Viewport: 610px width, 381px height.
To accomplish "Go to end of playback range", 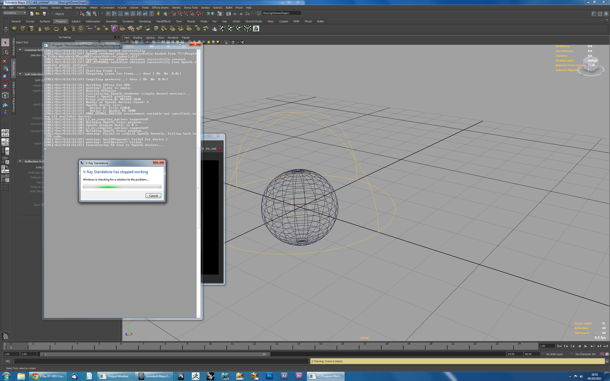I will [605, 346].
